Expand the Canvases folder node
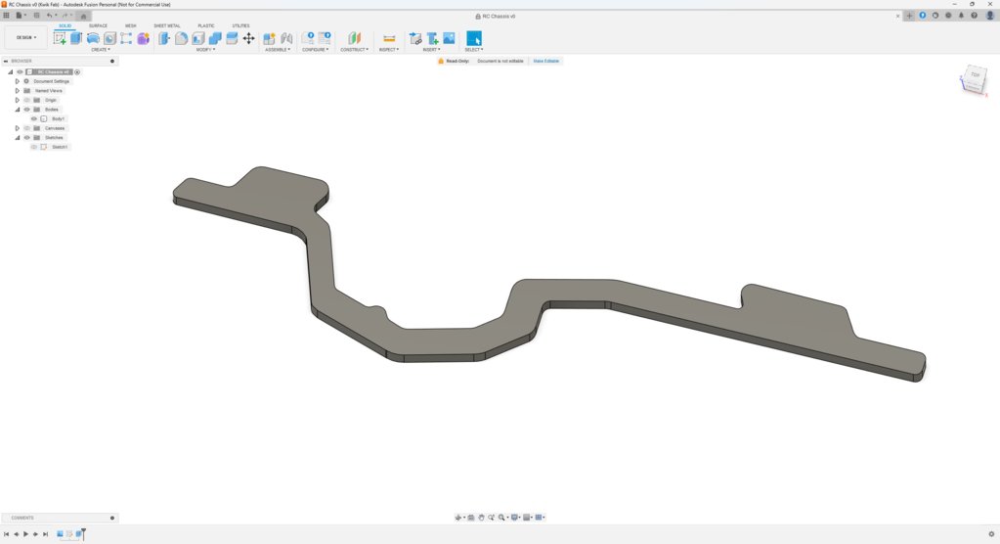Screen dimensions: 1000x544 (x=18, y=128)
